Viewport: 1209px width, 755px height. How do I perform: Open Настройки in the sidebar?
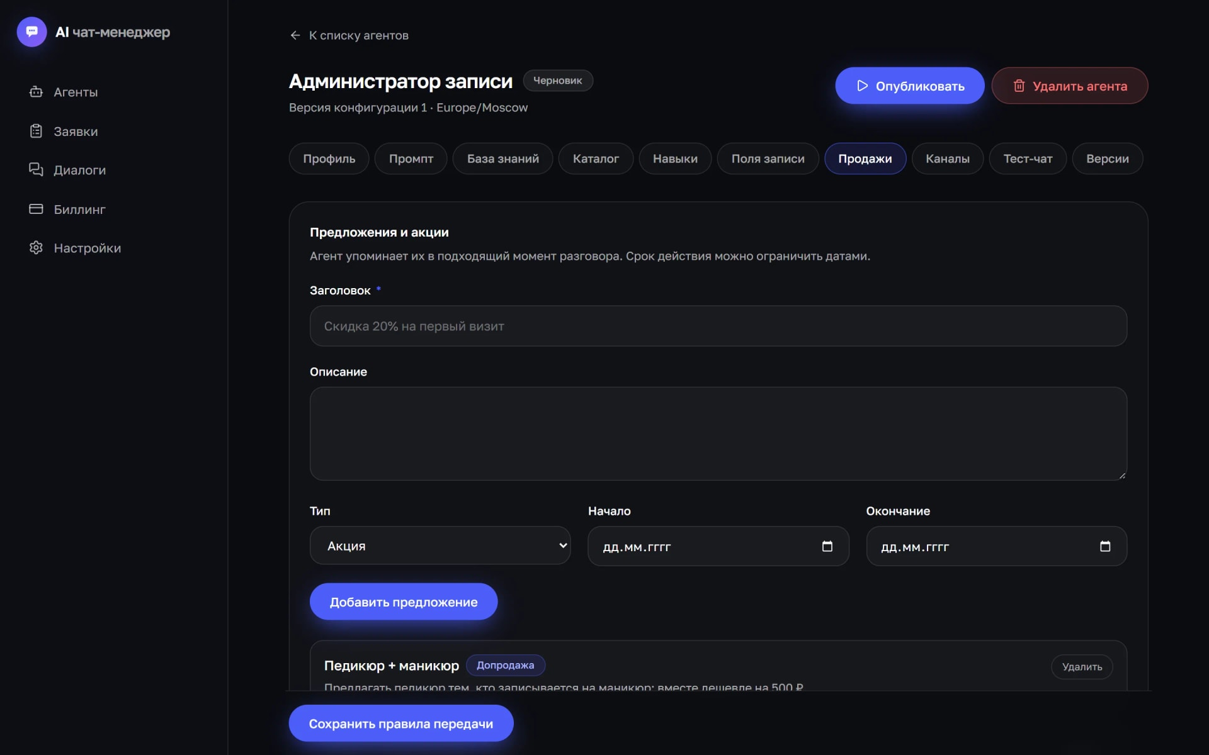point(114,248)
